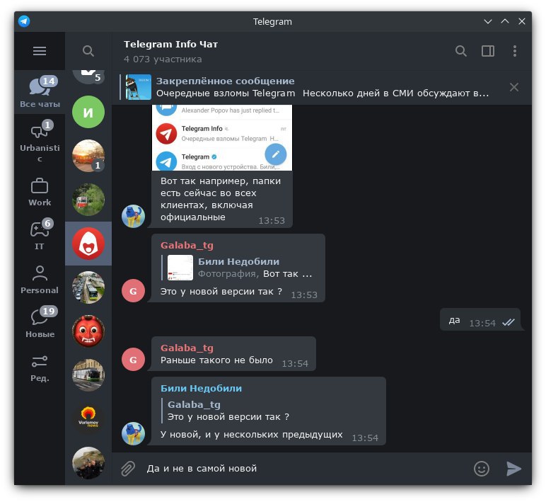Jump to quoted 'Били Недобили' photo reply

238,268
